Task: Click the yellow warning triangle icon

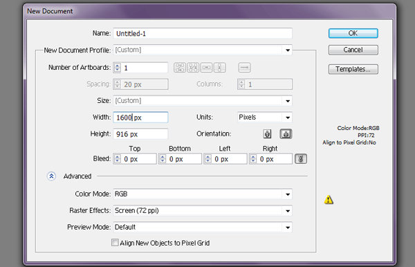Action: [x=329, y=199]
